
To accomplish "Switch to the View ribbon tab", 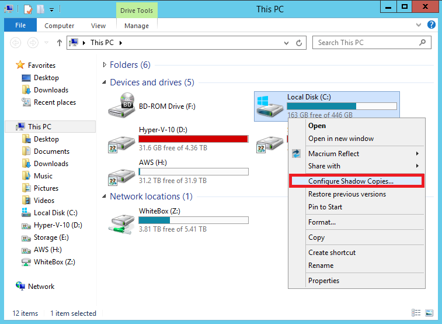I will 98,26.
